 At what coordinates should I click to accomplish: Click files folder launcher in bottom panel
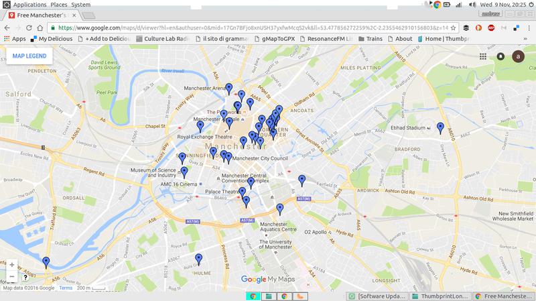tap(269, 296)
